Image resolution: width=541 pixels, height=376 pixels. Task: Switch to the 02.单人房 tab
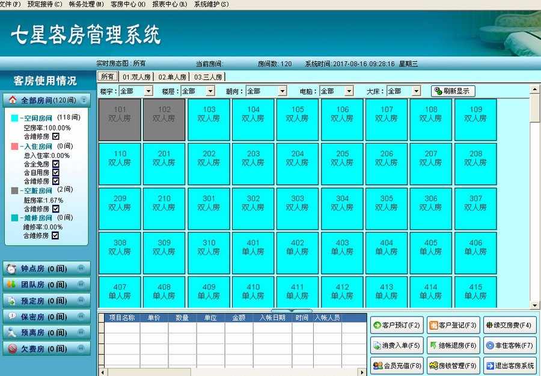click(172, 77)
